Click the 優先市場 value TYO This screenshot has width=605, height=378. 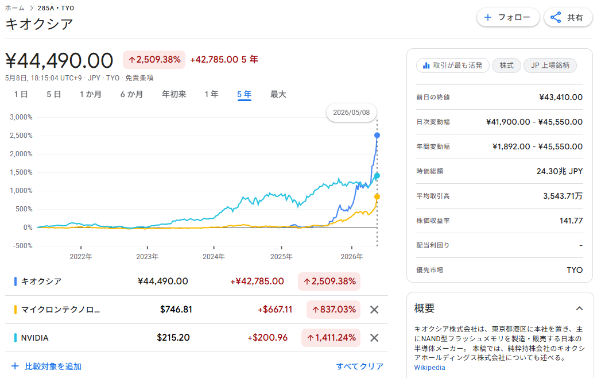pos(575,270)
